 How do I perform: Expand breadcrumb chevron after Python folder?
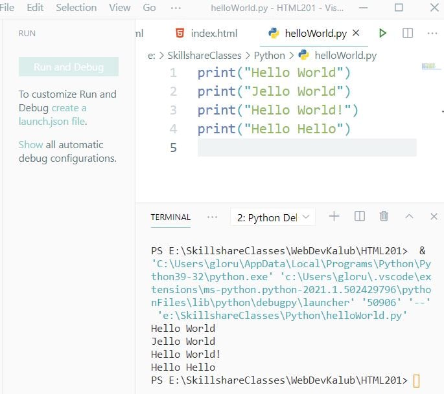[x=292, y=56]
